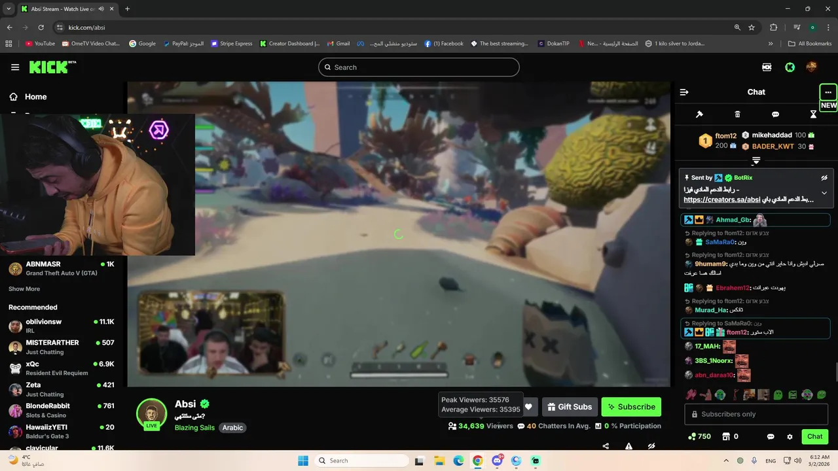Open the Chrome tab search dropdown
The width and height of the screenshot is (838, 471).
[9, 9]
